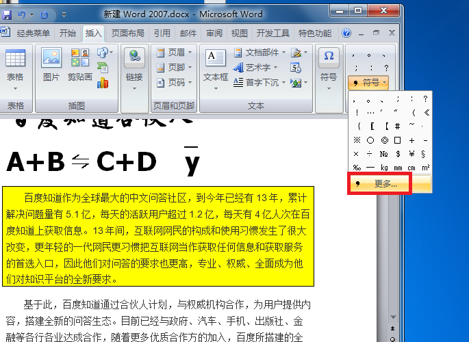Insert the ‰ per mille symbol

pos(357,168)
